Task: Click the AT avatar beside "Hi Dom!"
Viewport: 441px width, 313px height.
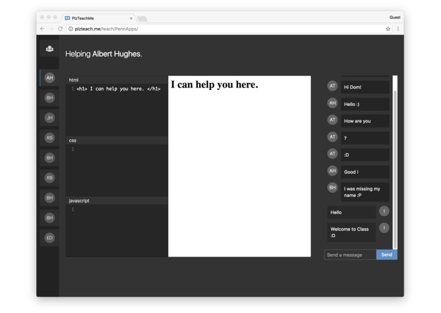Action: [x=332, y=86]
